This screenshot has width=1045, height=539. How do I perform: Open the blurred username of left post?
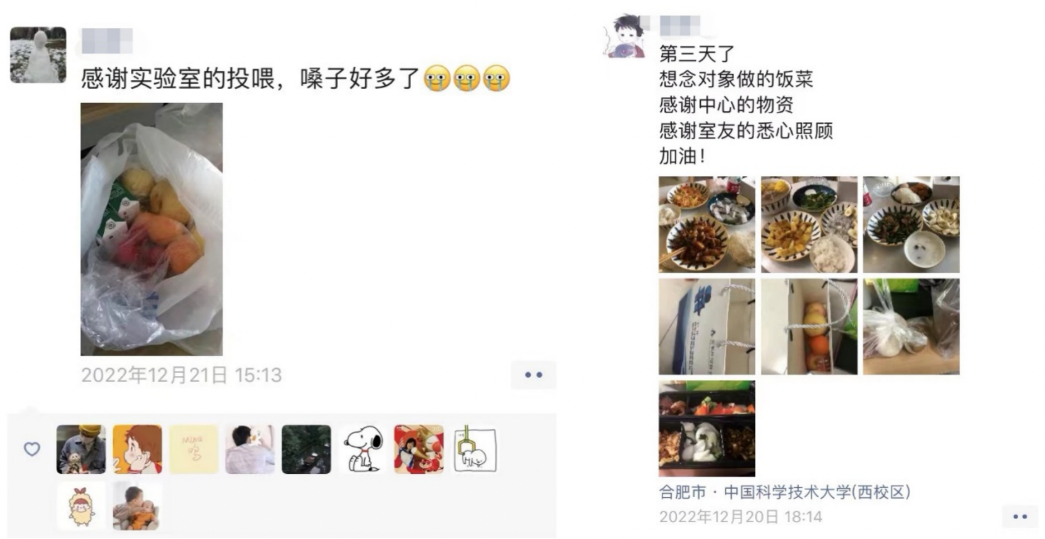(x=107, y=41)
